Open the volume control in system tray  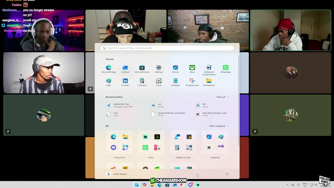(x=316, y=185)
